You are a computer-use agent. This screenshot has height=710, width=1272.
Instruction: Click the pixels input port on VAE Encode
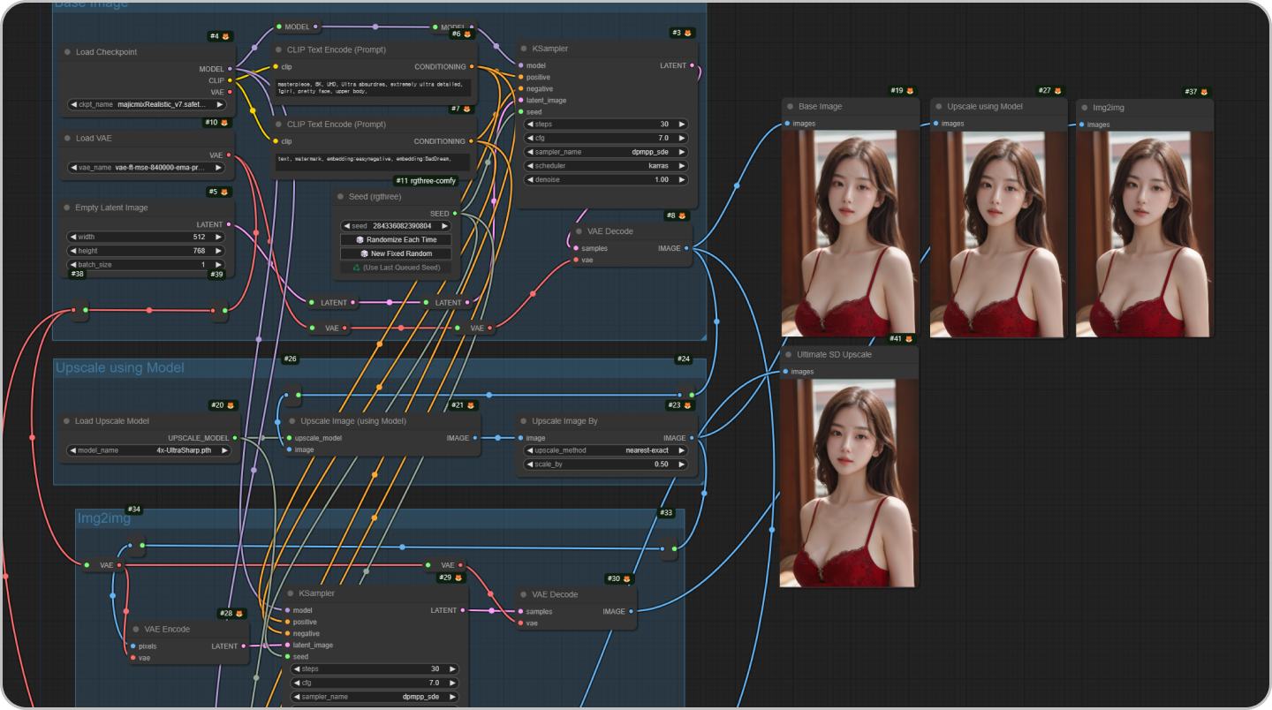pyautogui.click(x=133, y=646)
